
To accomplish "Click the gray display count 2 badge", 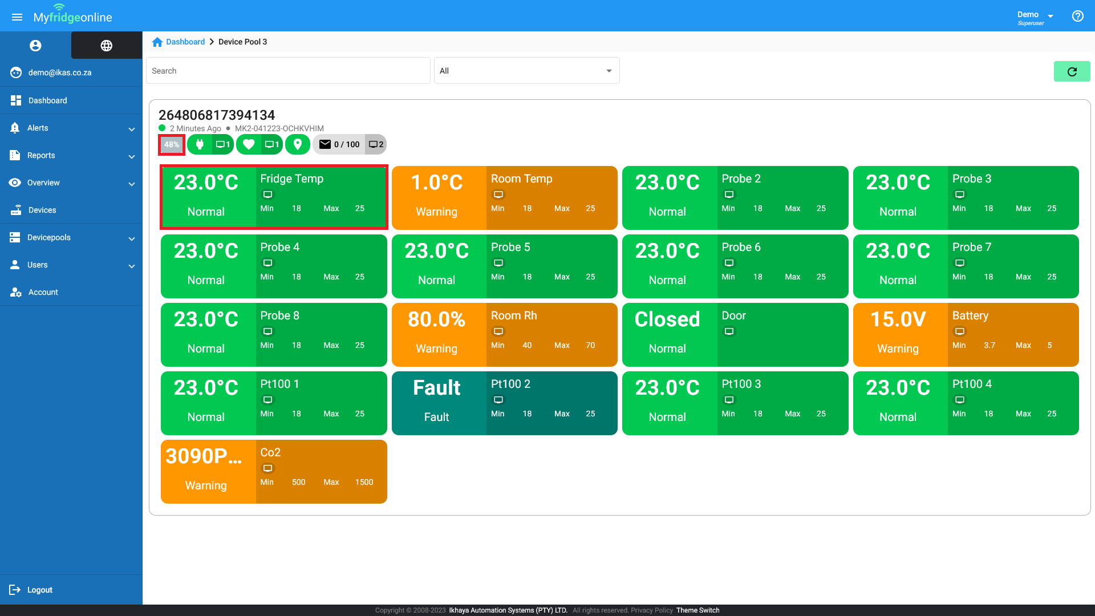I will 376,144.
